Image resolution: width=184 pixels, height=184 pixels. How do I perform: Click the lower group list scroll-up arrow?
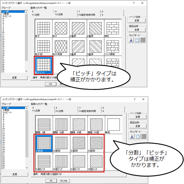27,109
